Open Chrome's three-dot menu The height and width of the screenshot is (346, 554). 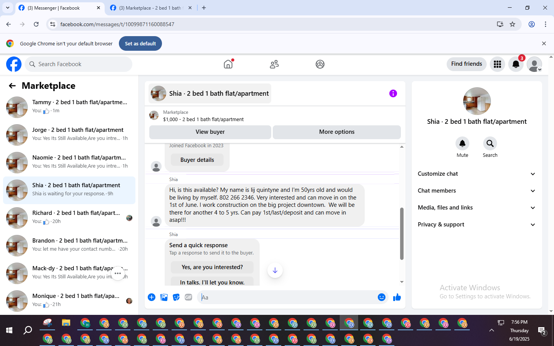tap(546, 24)
